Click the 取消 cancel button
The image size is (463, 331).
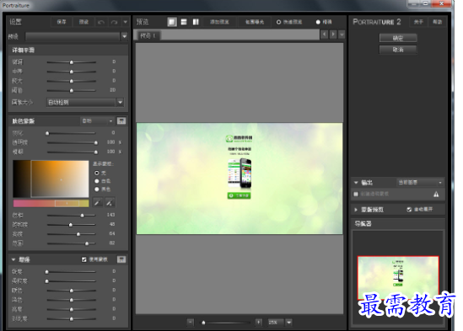(x=398, y=49)
